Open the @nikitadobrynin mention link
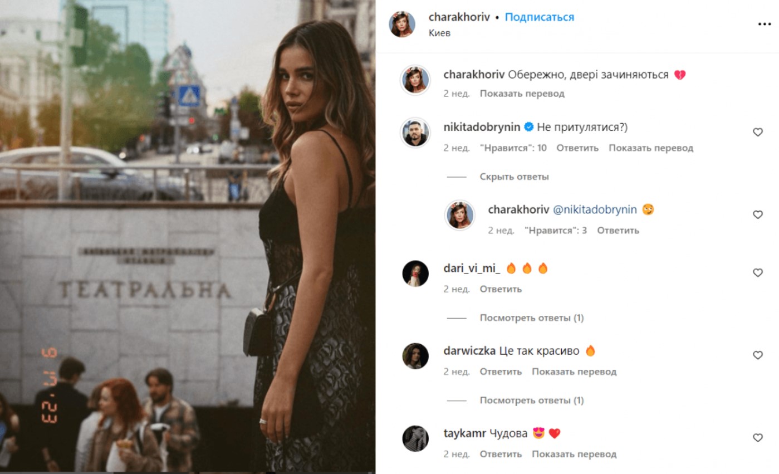Image resolution: width=779 pixels, height=474 pixels. click(594, 210)
